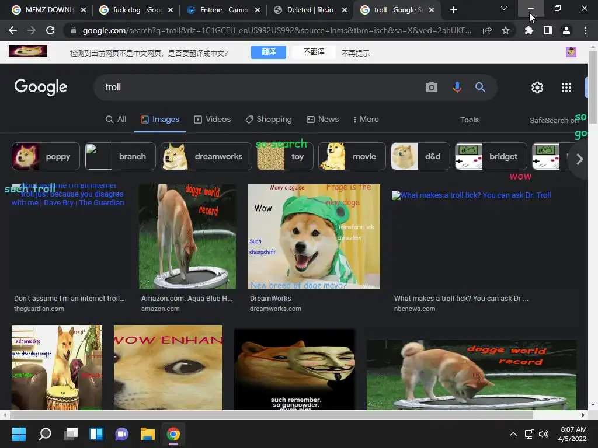This screenshot has height=448, width=598.
Task: Toggle the Chrome side panel icon
Action: click(548, 30)
